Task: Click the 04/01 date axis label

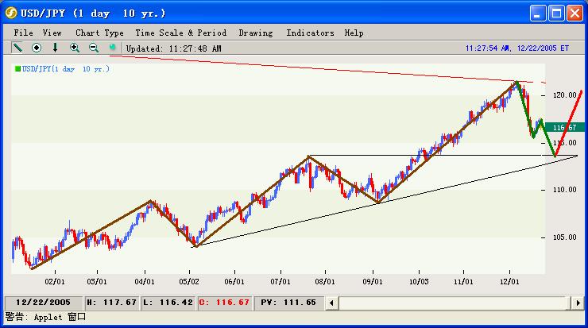Action: (145, 281)
